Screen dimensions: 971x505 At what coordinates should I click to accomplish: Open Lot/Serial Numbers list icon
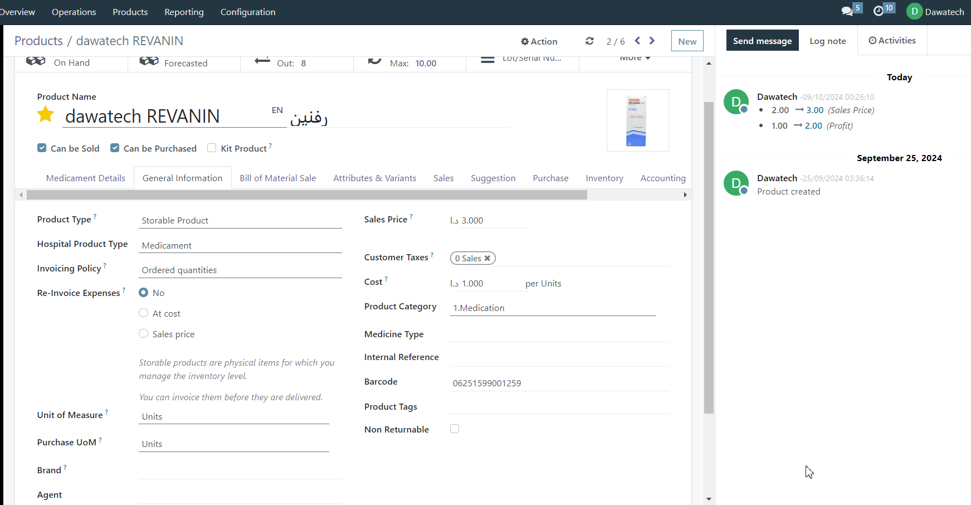487,60
